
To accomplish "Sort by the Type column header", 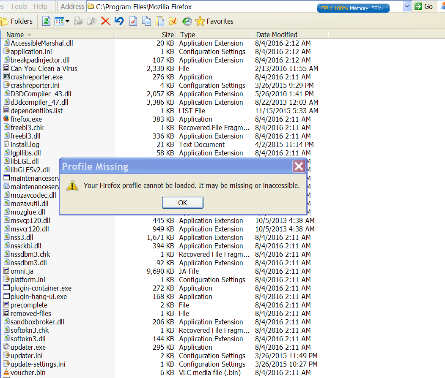I will click(x=214, y=35).
